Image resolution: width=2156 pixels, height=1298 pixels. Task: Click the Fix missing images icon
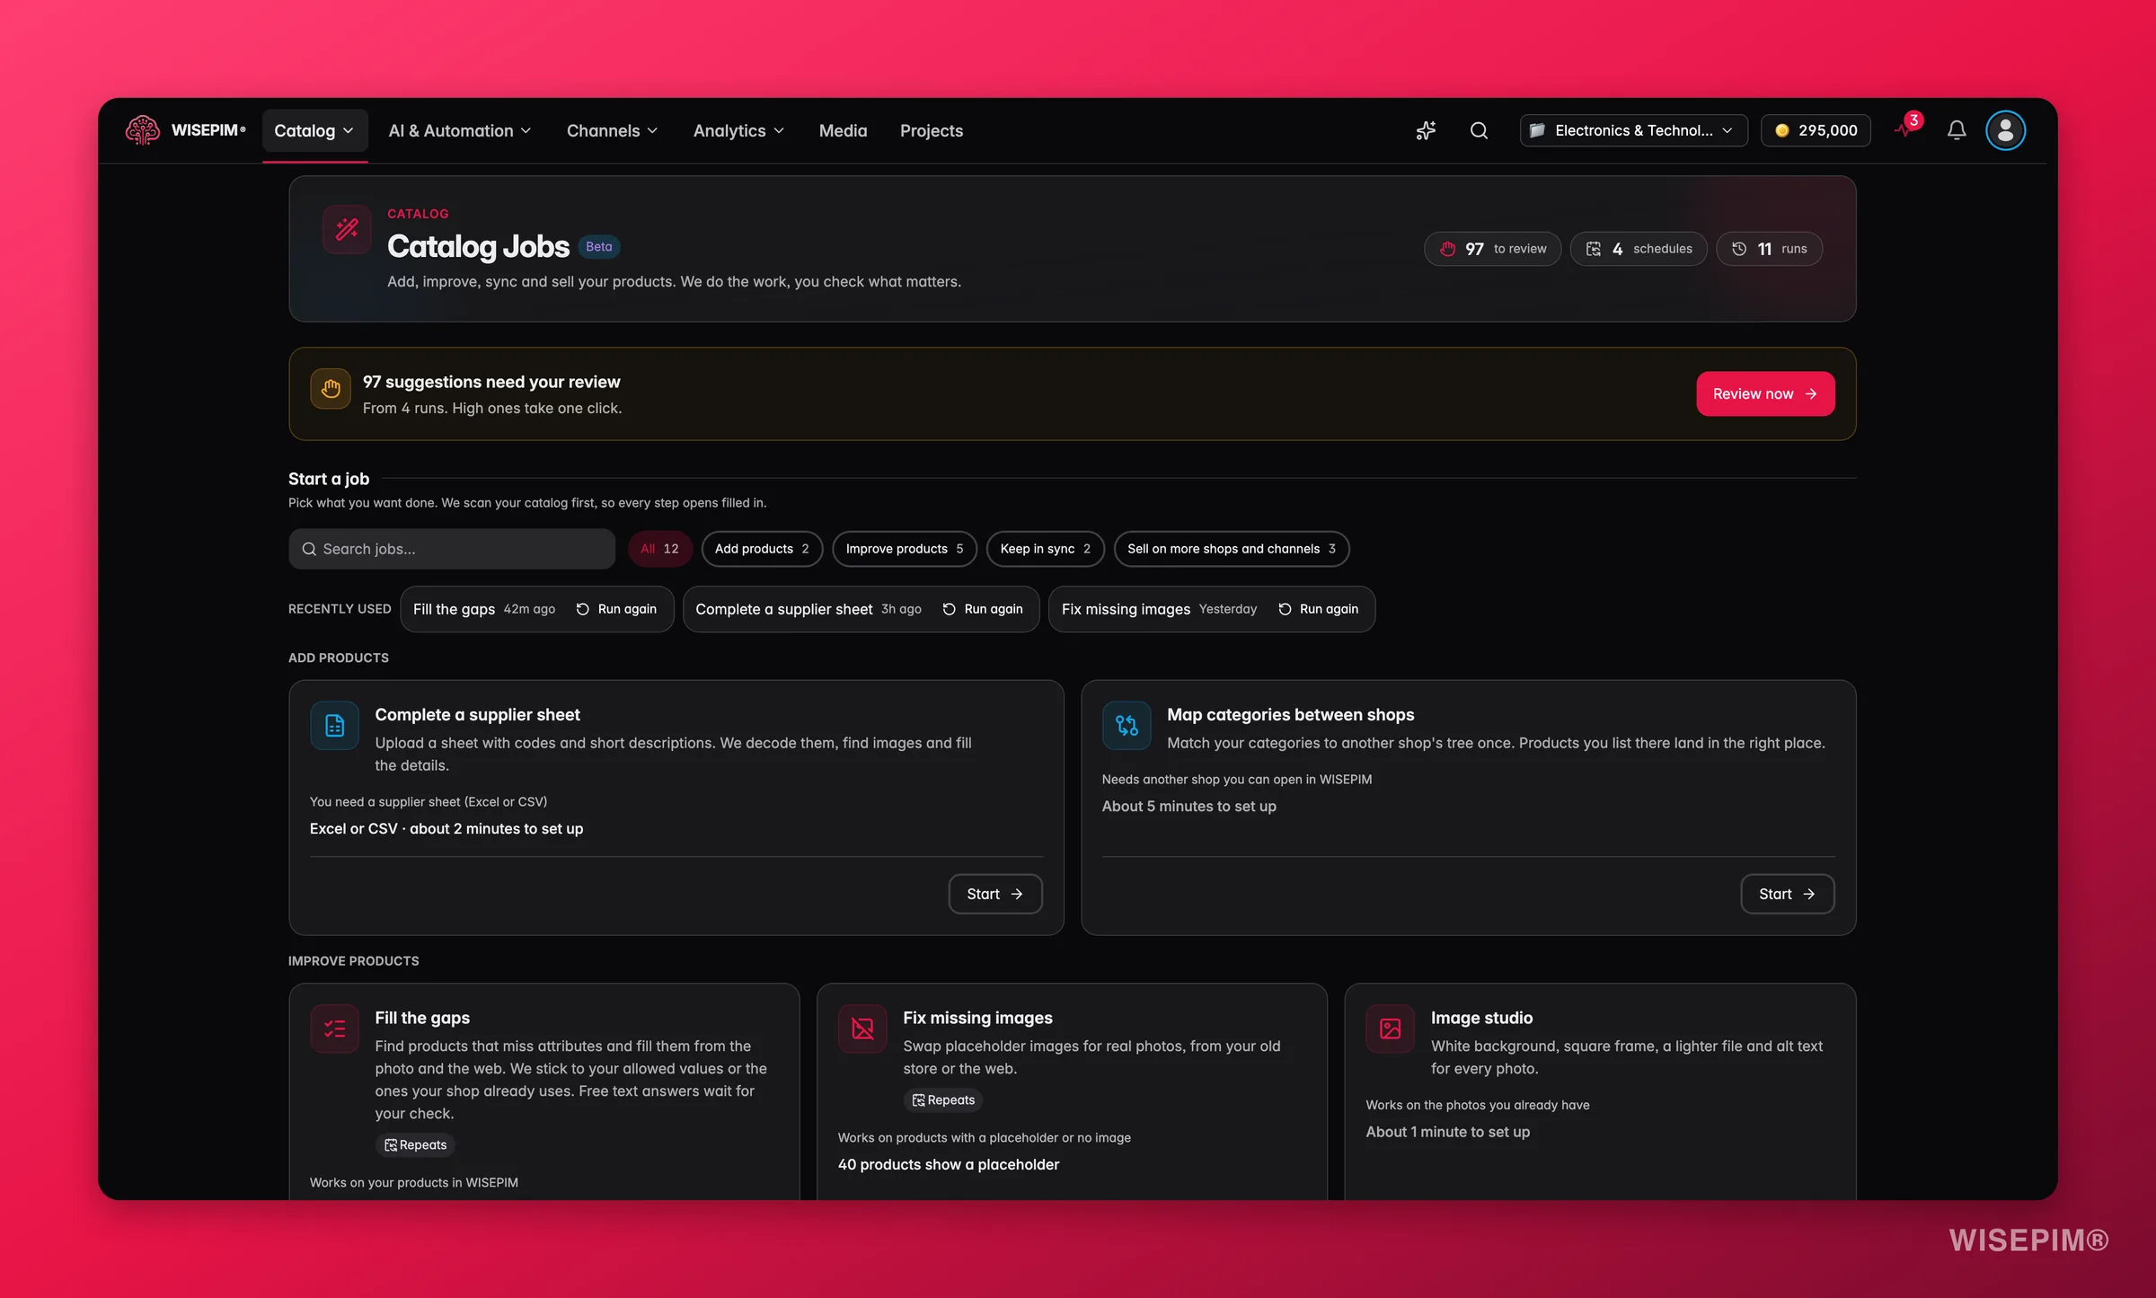point(862,1029)
